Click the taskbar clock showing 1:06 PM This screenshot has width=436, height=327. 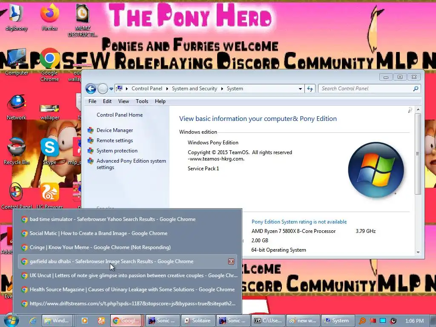point(414,321)
